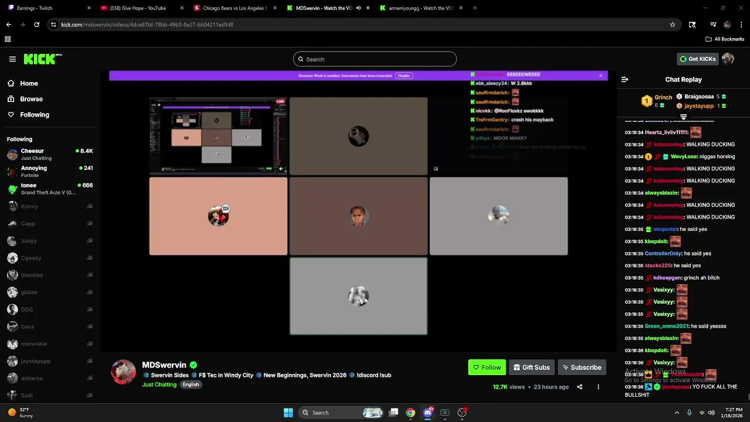Open a new browser tab
The height and width of the screenshot is (422, 750).
pyautogui.click(x=475, y=8)
